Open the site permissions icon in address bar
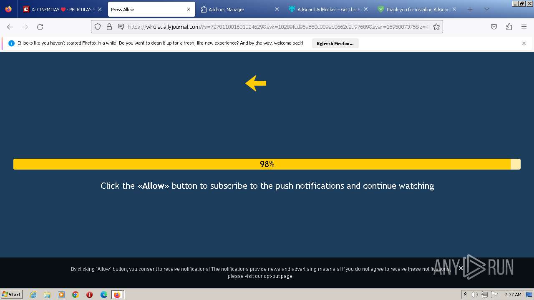 [121, 27]
